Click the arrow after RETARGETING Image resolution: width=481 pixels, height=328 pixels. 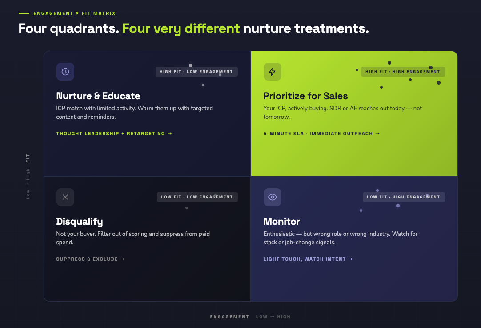click(170, 133)
